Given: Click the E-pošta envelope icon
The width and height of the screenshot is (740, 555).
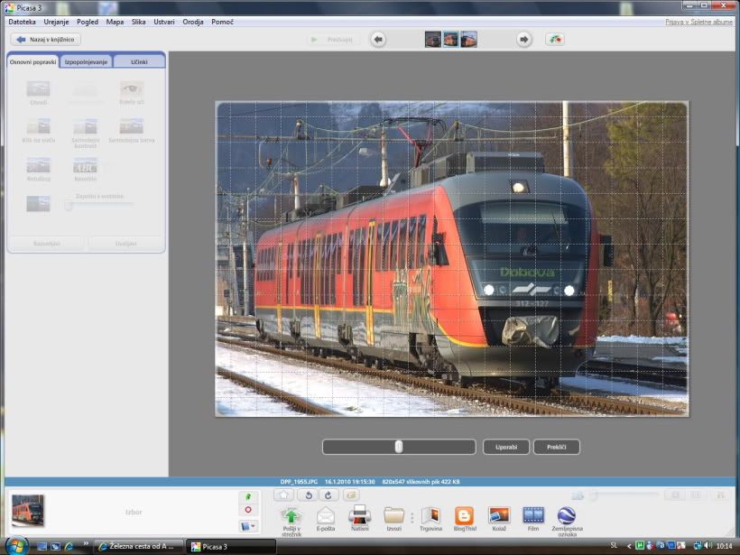Looking at the screenshot, I should pyautogui.click(x=326, y=515).
